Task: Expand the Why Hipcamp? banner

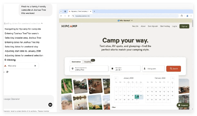Action: coord(125,21)
